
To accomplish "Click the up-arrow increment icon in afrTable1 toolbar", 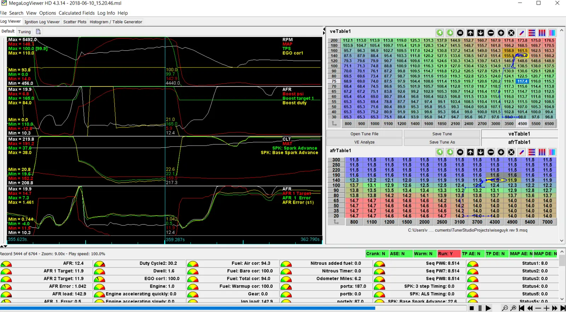I will pos(470,152).
